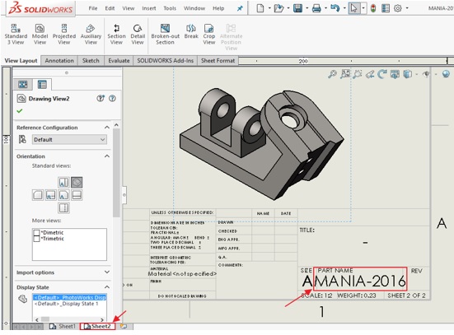Screen dimensions: 454x335
Task: Click the panel collapse handle beside drawing
Action: pos(124,195)
